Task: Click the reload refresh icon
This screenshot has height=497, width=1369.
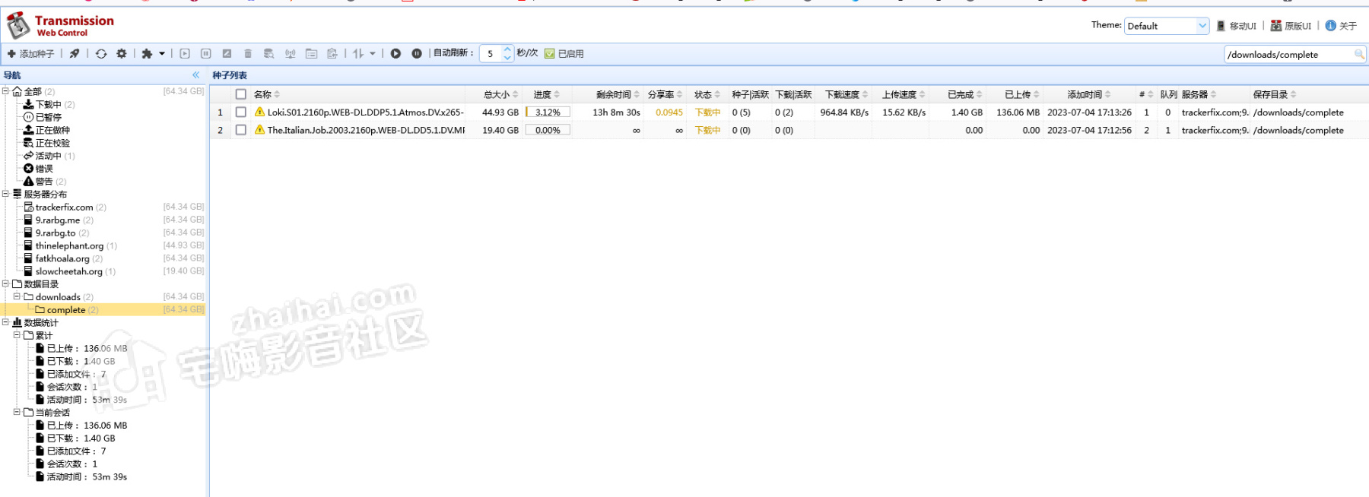Action: pyautogui.click(x=101, y=54)
